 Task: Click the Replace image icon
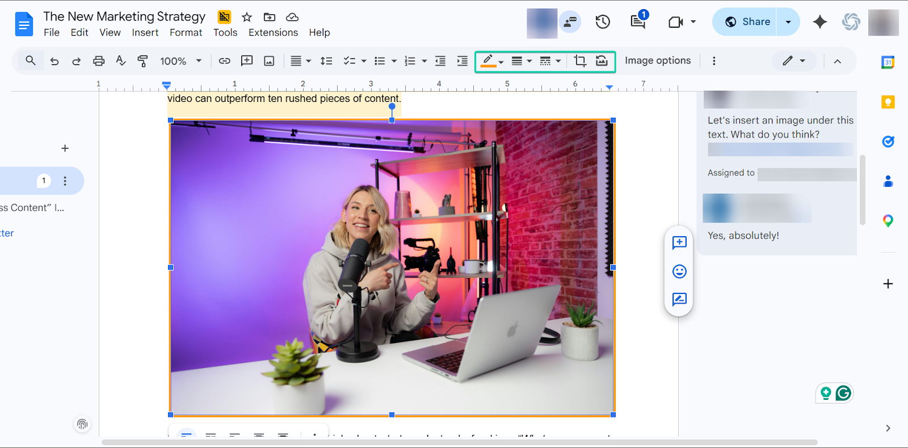pos(602,61)
